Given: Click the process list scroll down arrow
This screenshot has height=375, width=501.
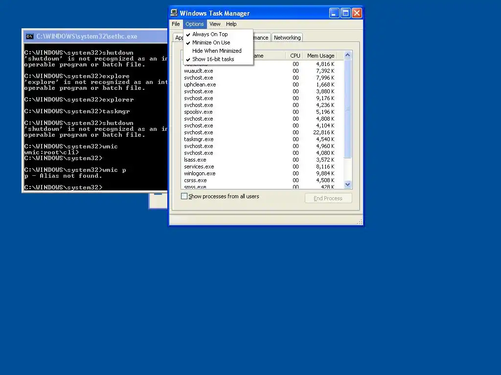Looking at the screenshot, I should click(348, 184).
